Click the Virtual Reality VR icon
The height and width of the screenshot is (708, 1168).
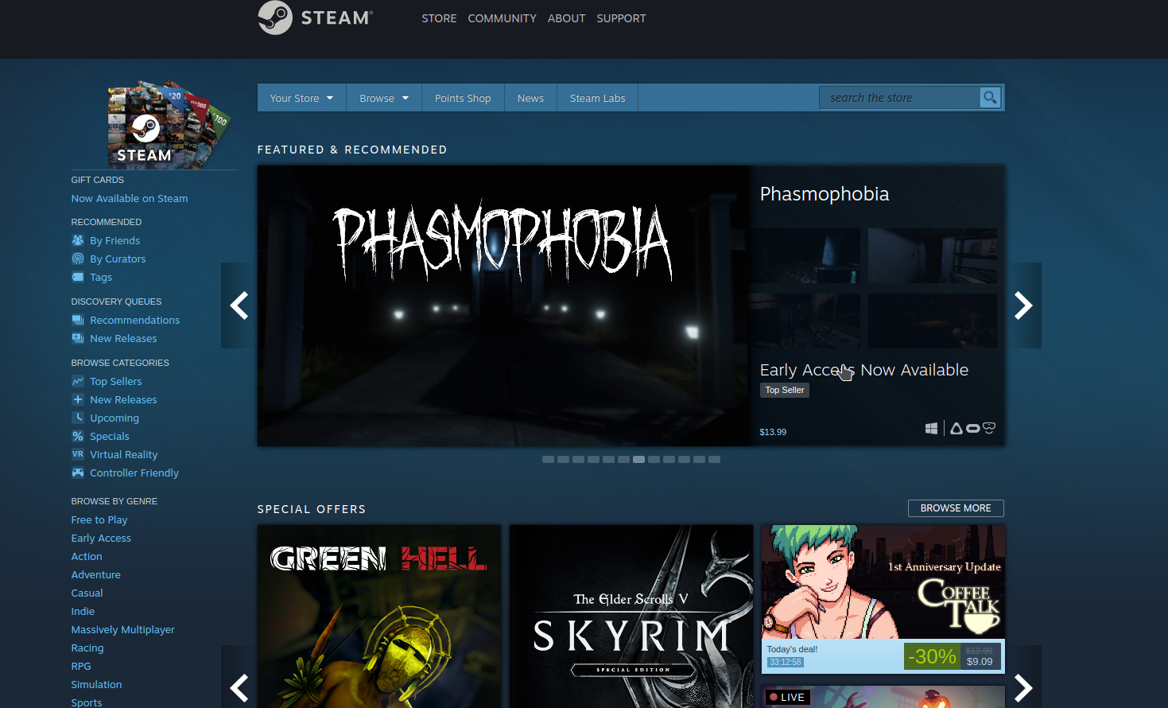click(x=78, y=454)
